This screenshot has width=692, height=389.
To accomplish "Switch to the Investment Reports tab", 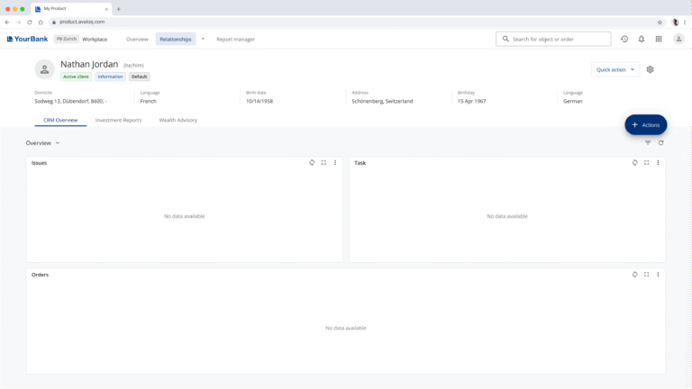I will pos(118,120).
